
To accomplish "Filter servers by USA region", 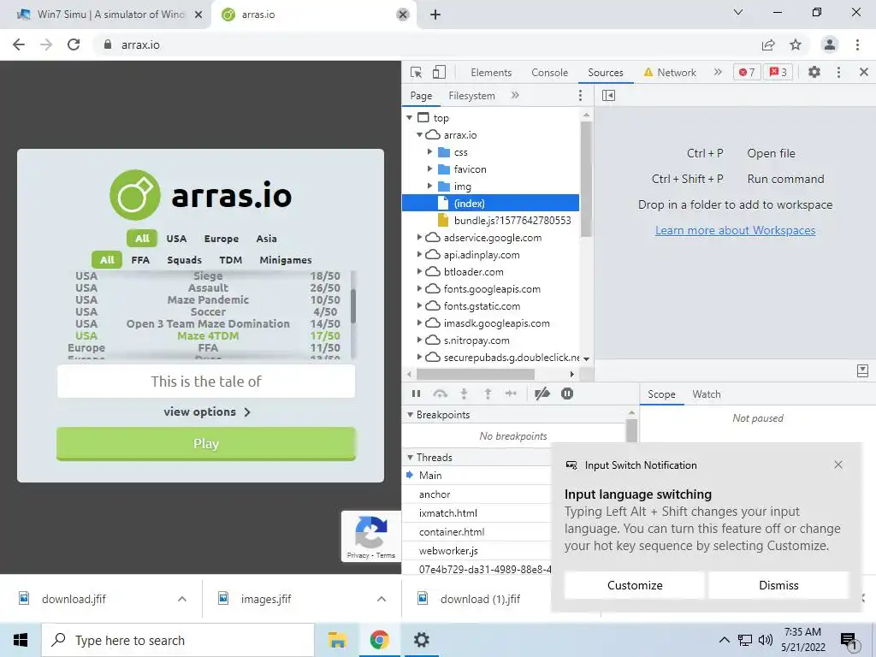I will pos(176,239).
